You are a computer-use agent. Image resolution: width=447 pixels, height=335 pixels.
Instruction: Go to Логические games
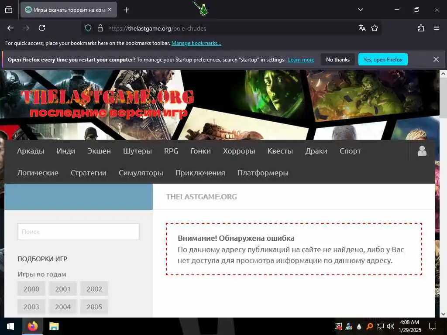coord(38,173)
